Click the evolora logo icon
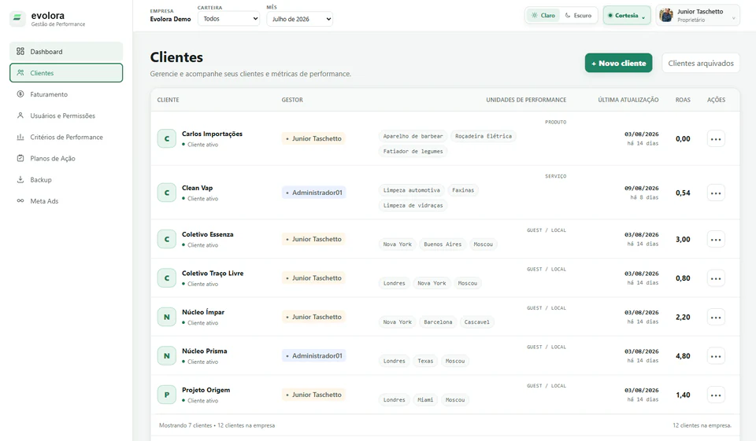The height and width of the screenshot is (441, 756). pyautogui.click(x=17, y=19)
